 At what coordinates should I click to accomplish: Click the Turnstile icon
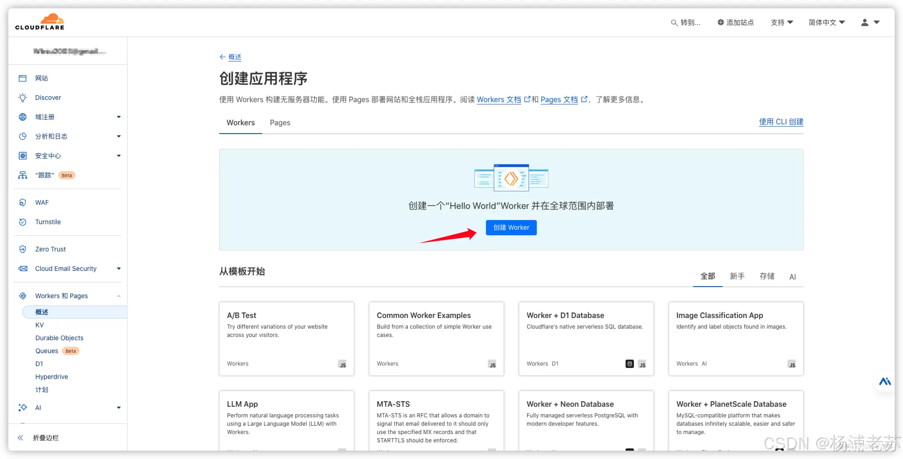pos(23,222)
